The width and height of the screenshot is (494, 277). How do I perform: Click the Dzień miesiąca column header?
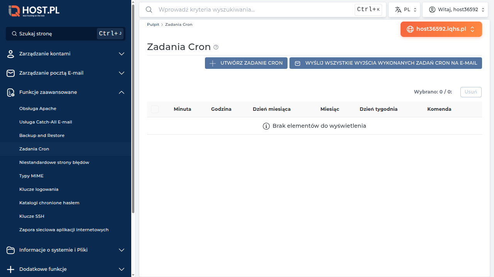tap(272, 109)
